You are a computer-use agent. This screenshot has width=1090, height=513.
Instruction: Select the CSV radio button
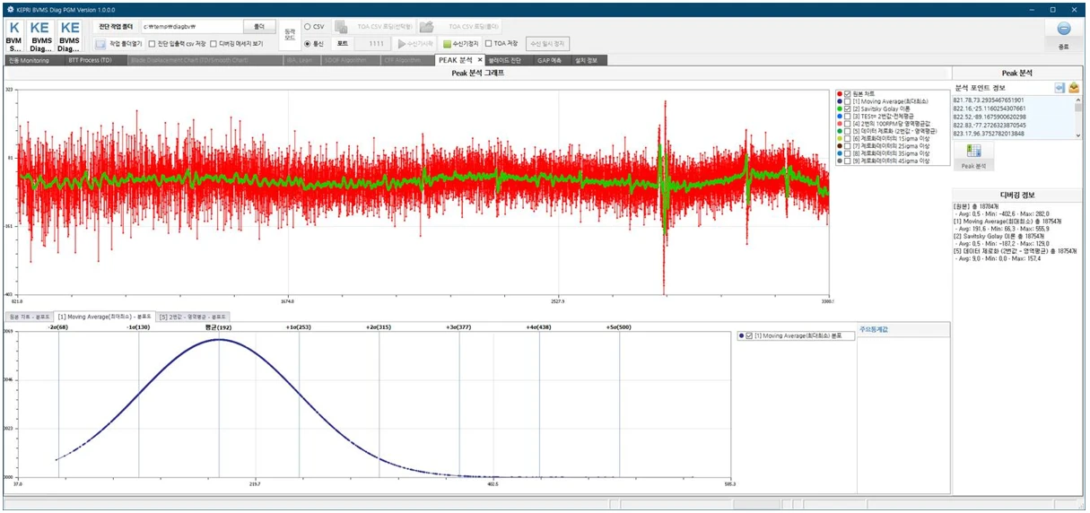tap(307, 27)
